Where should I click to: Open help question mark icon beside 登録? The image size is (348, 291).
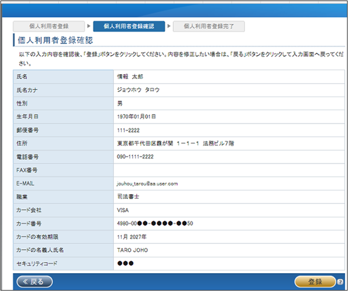click(x=340, y=282)
